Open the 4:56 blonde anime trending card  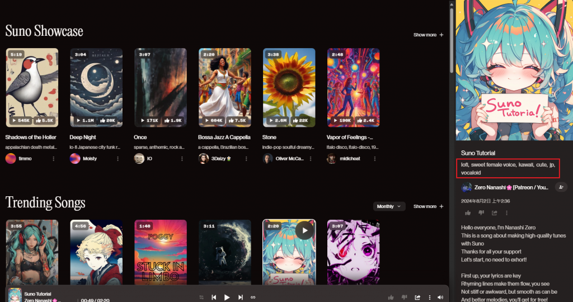[96, 252]
